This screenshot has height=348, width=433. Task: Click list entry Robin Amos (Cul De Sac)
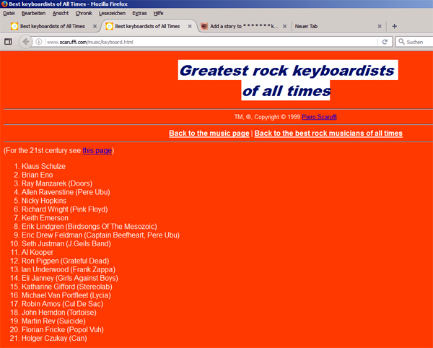point(62,304)
